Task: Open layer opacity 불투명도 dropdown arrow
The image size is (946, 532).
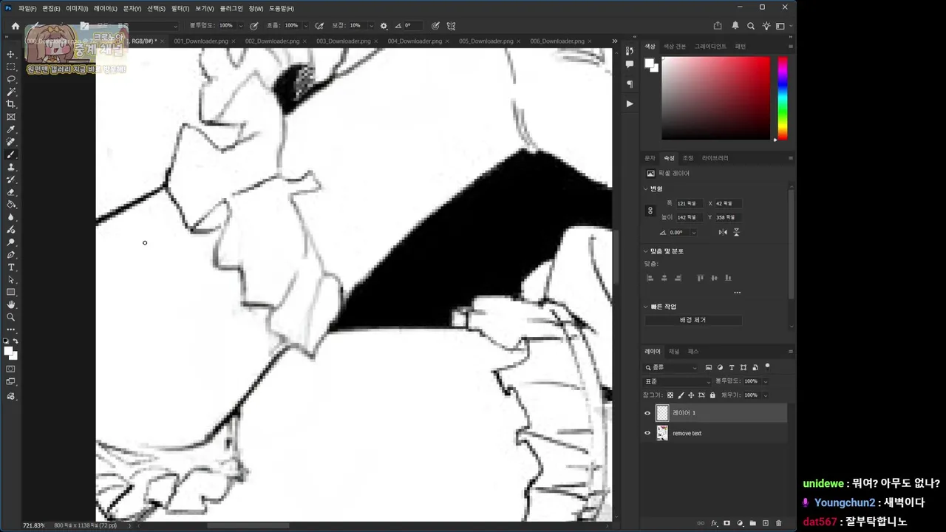Action: (x=765, y=381)
